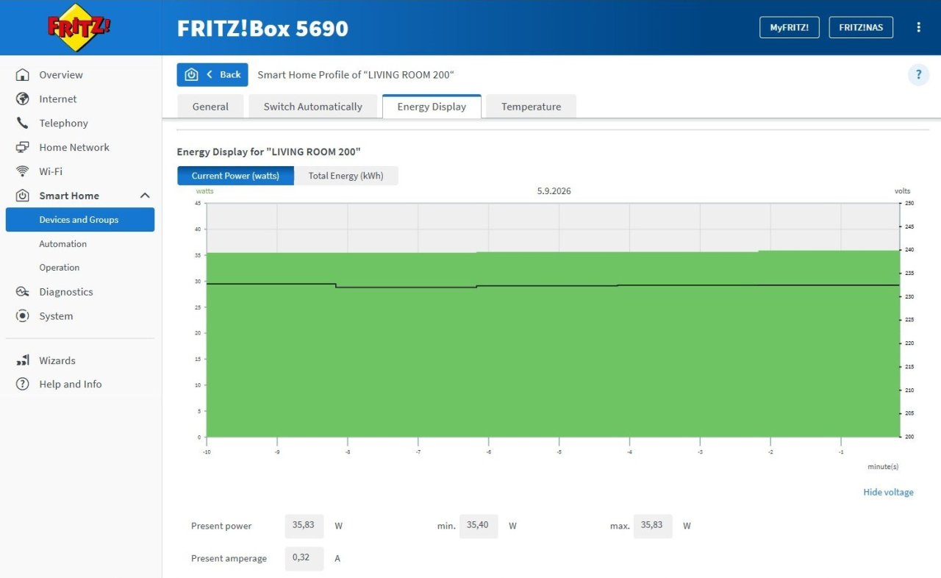Open MyFRITZ! from the header

pos(790,27)
